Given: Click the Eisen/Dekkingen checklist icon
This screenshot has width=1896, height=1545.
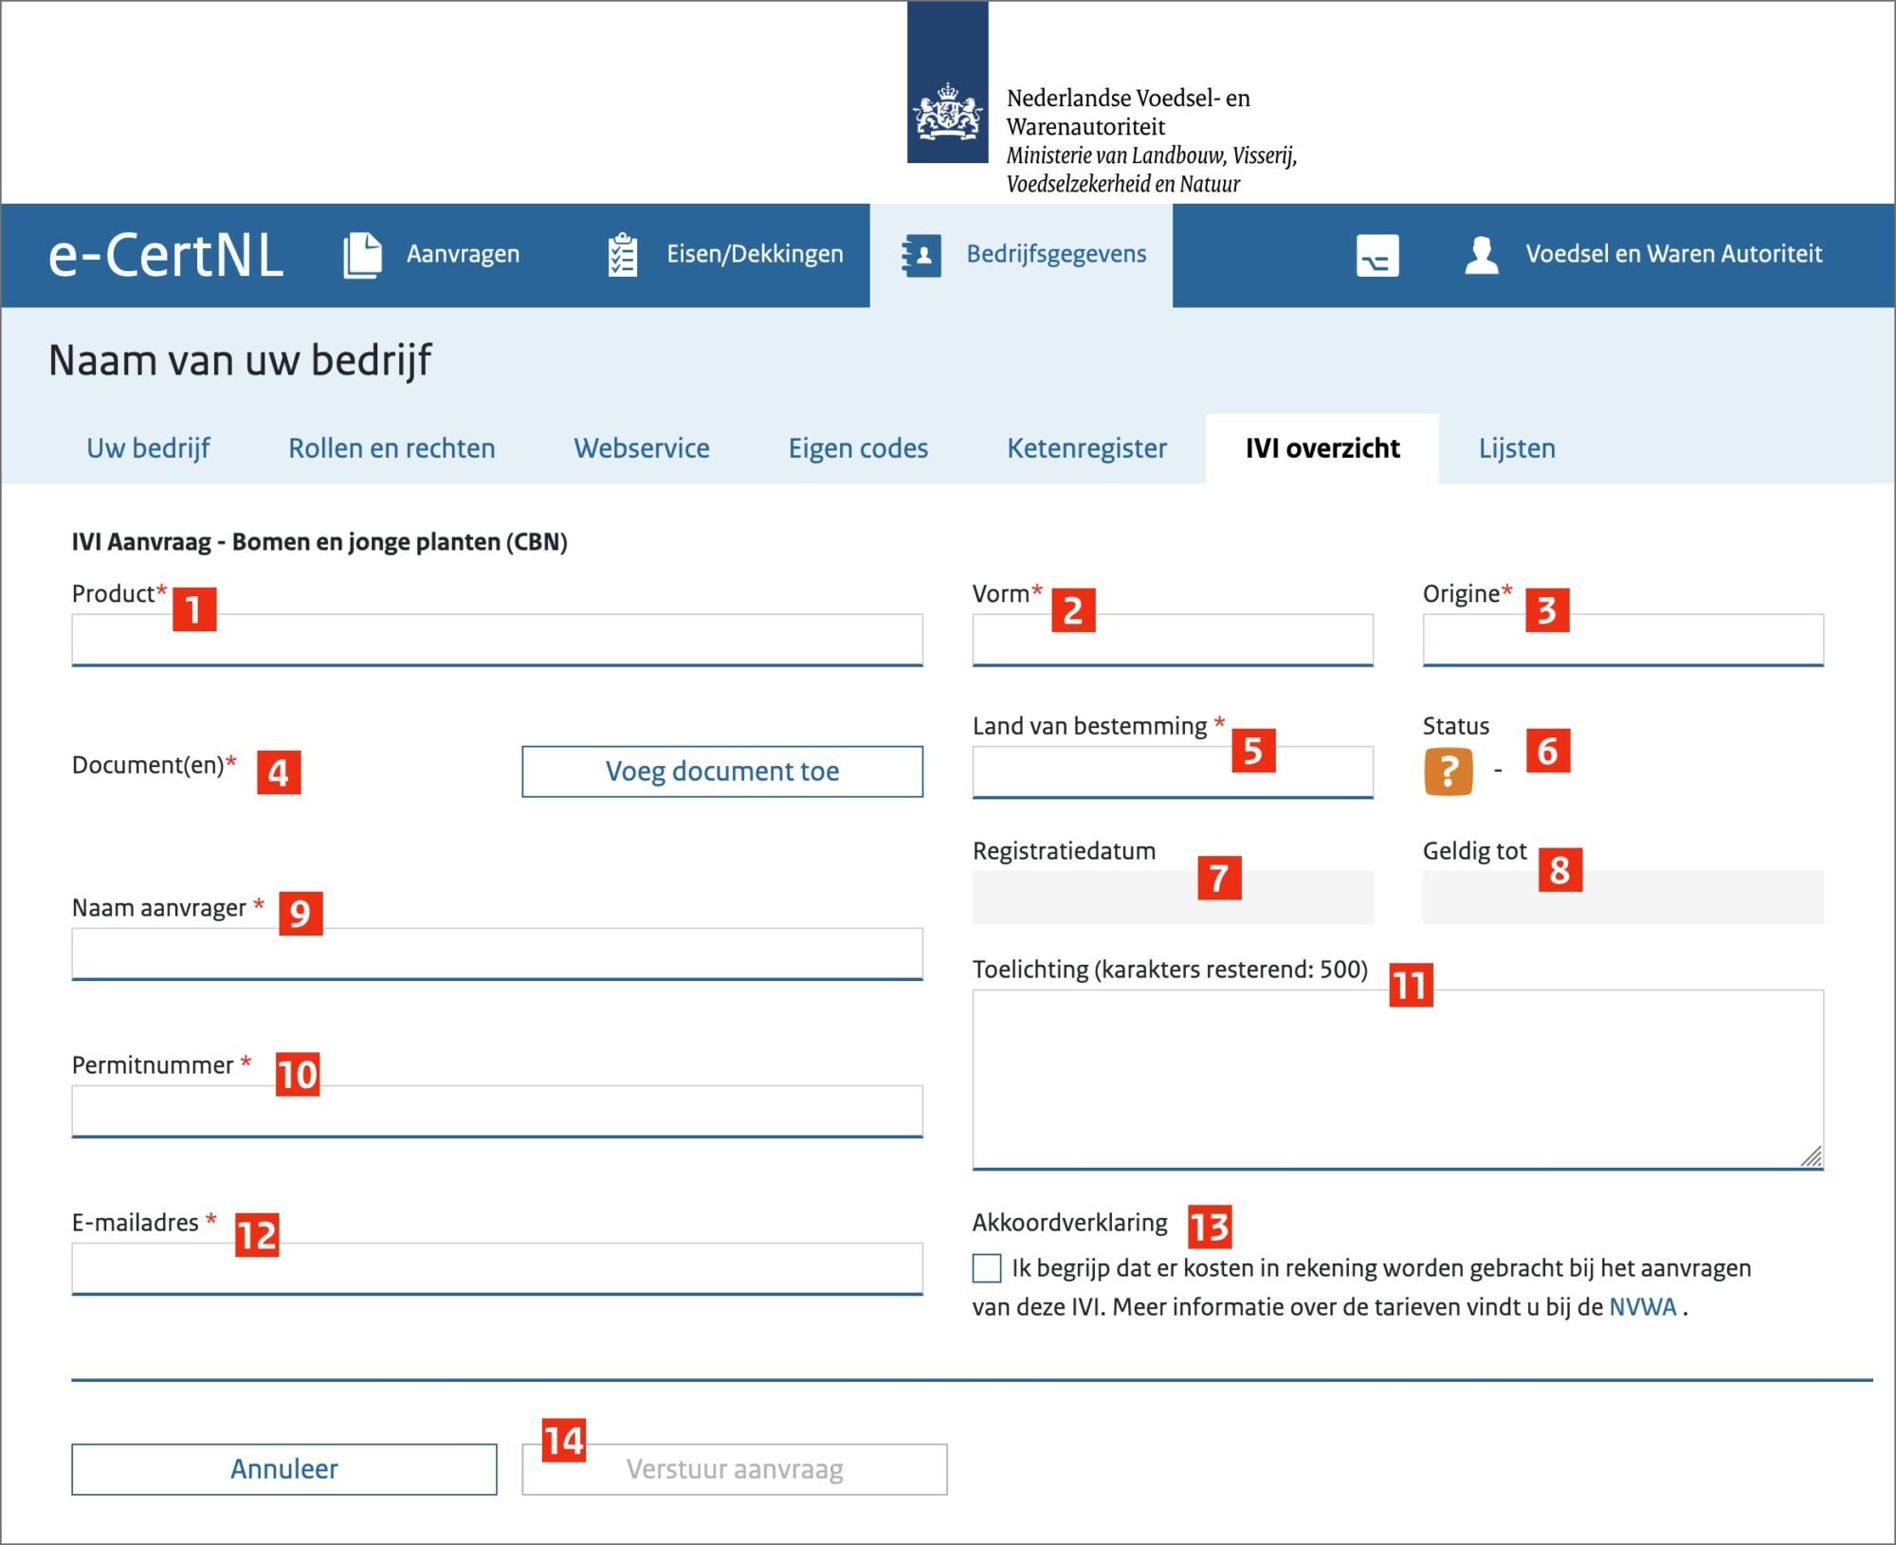Looking at the screenshot, I should click(x=622, y=255).
